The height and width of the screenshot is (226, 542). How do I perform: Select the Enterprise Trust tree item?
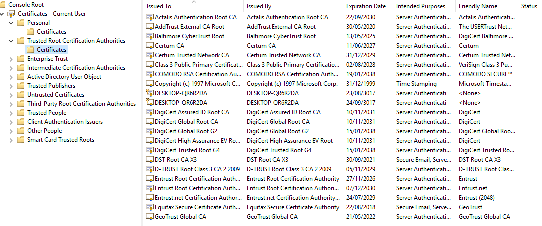[x=48, y=59]
